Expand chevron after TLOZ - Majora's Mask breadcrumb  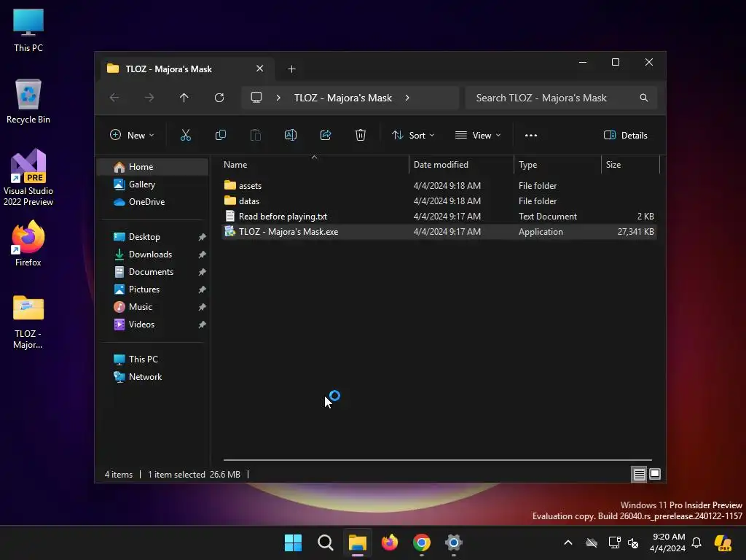point(407,98)
